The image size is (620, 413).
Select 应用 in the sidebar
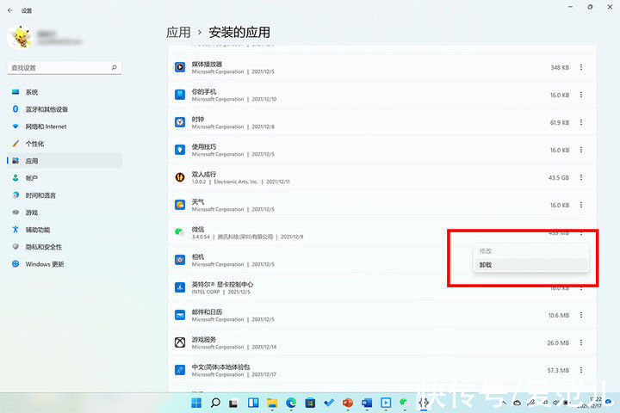tap(65, 161)
